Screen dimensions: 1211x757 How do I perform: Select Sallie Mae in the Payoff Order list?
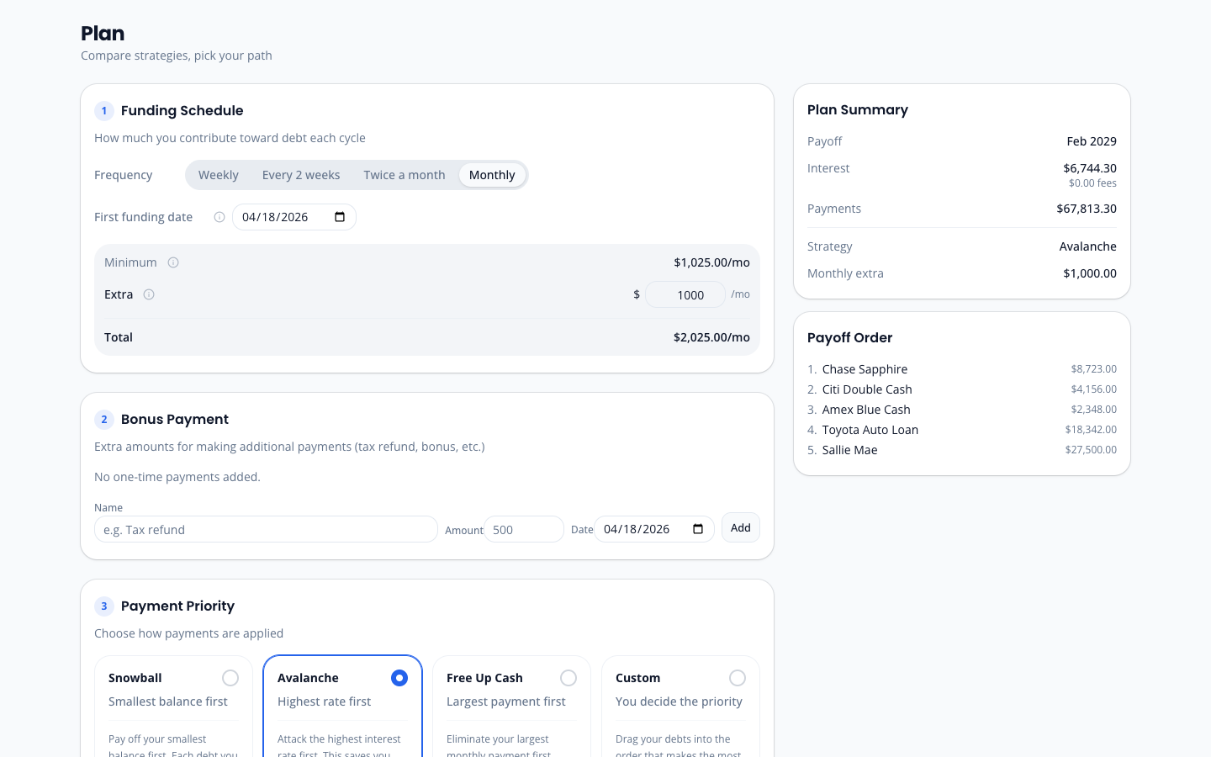point(849,450)
